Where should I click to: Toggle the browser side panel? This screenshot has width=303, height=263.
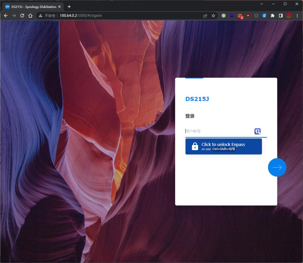tap(281, 16)
